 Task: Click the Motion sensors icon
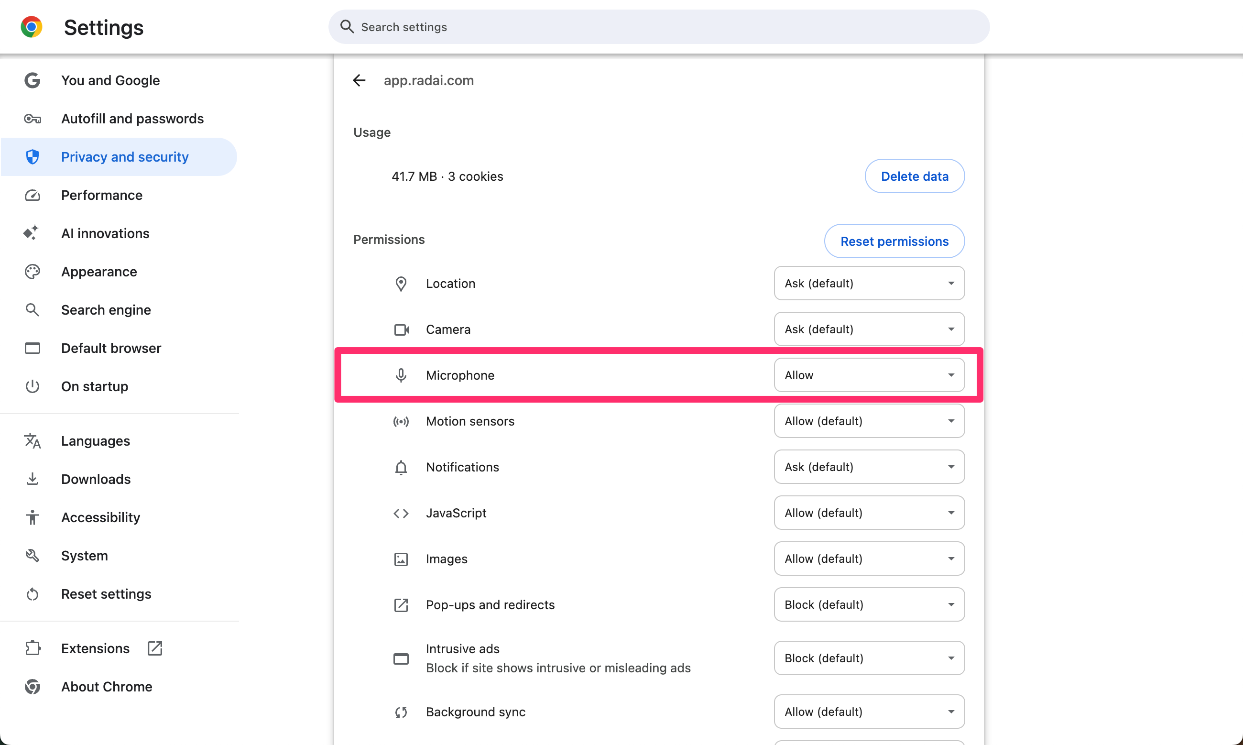(x=401, y=421)
